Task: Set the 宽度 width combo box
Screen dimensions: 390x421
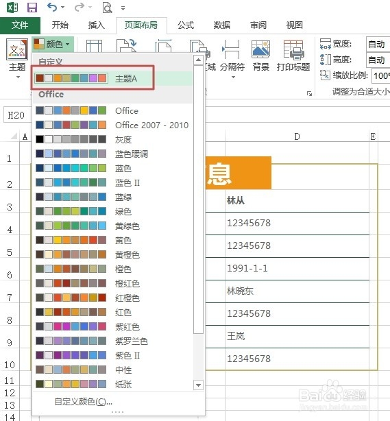Action: point(378,44)
